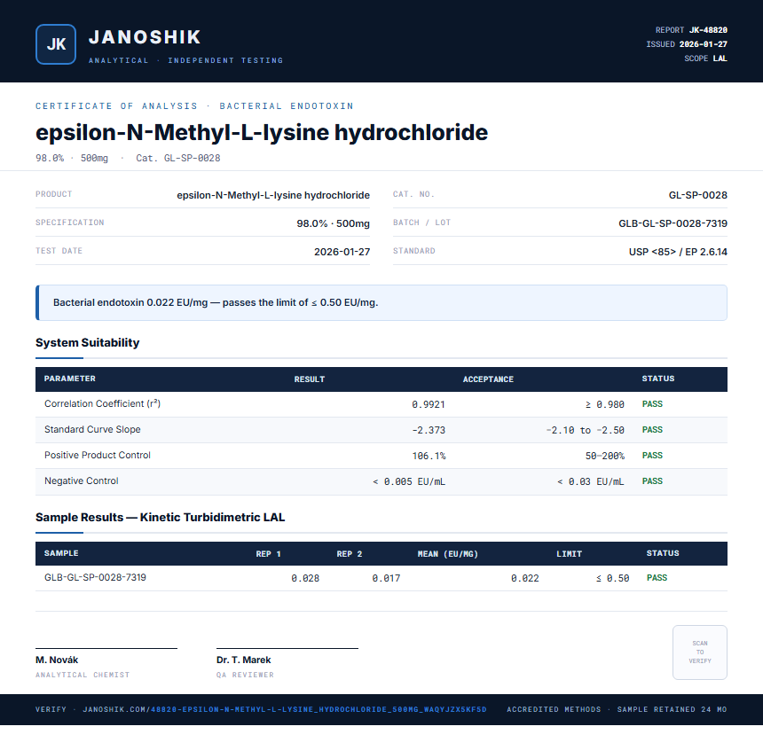Screen dimensions: 763x750
Task: Click Positive Product Control result 106.1%
Action: (429, 457)
